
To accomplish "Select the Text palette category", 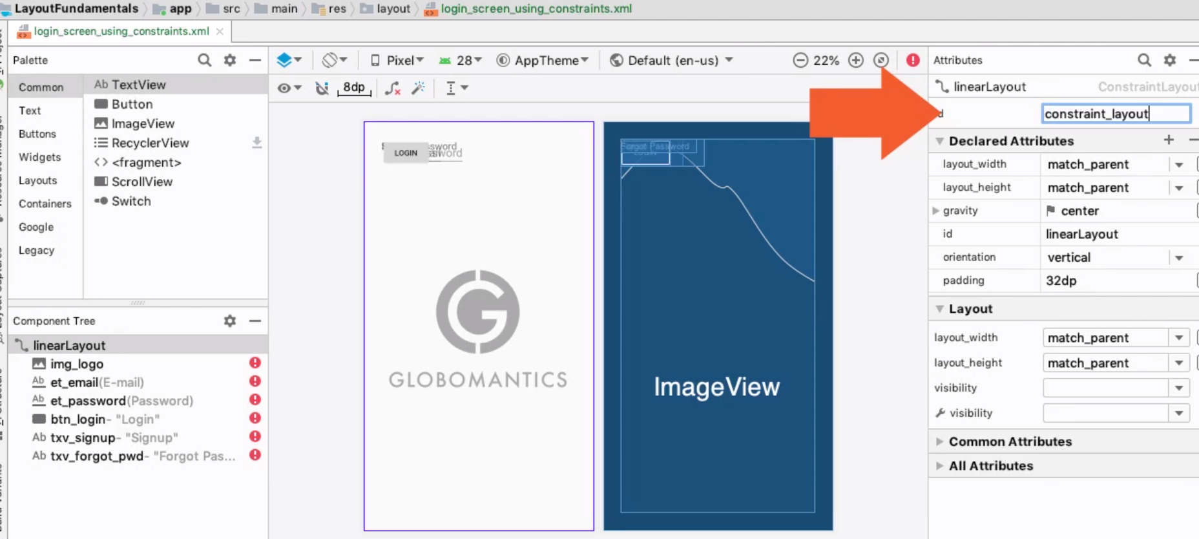I will (30, 111).
